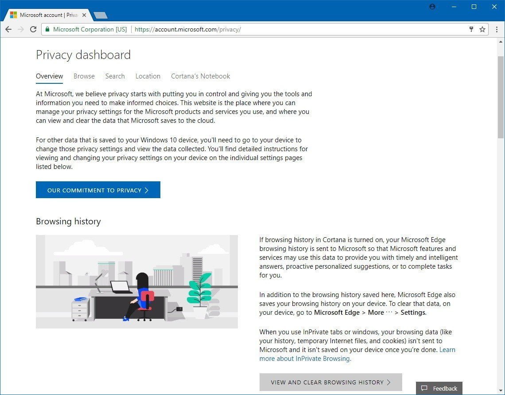Maximize the Chrome window
Screen dimensions: 505x395
[474, 7]
